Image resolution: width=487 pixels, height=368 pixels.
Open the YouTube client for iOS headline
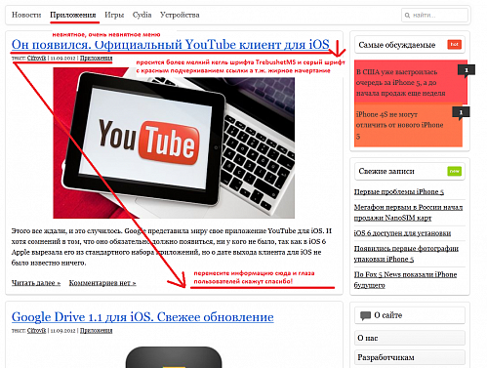pos(171,45)
